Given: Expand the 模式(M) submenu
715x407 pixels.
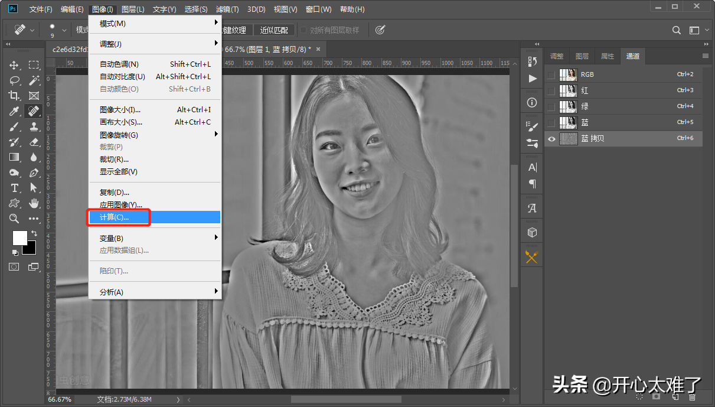Looking at the screenshot, I should [154, 24].
